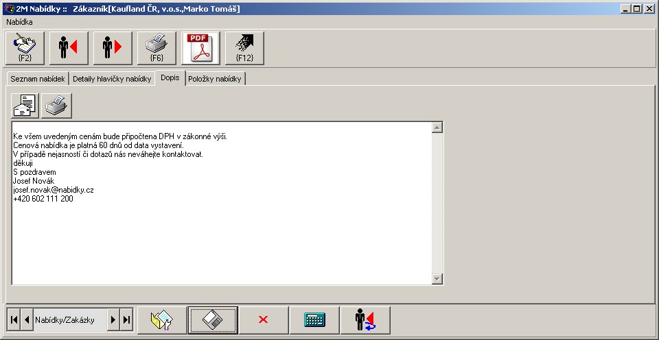Click the person with blue return arrows icon
The height and width of the screenshot is (340, 659).
[x=365, y=320]
